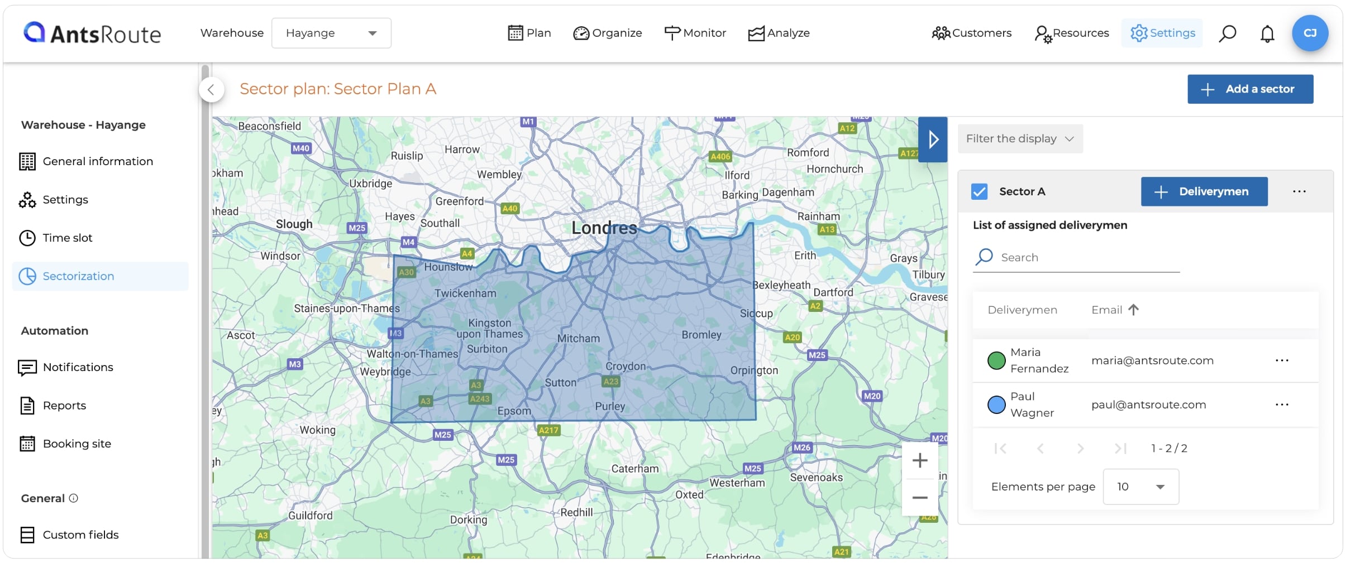Go to next page of deliverymen

pos(1080,448)
